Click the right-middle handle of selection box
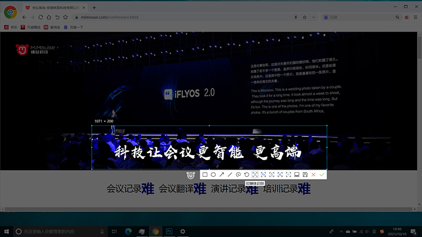The width and height of the screenshot is (422, 237). click(x=327, y=147)
